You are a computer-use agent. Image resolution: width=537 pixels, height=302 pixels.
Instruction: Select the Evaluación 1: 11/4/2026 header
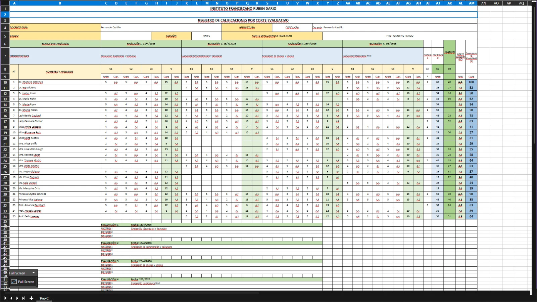click(141, 44)
